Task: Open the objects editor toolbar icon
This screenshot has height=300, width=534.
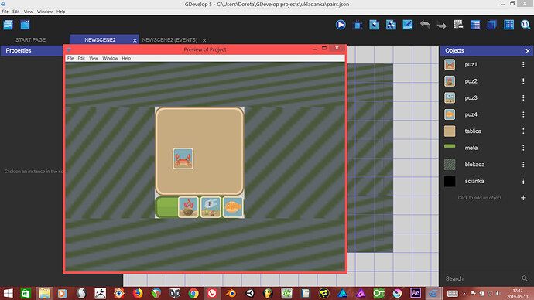Action: [x=375, y=25]
